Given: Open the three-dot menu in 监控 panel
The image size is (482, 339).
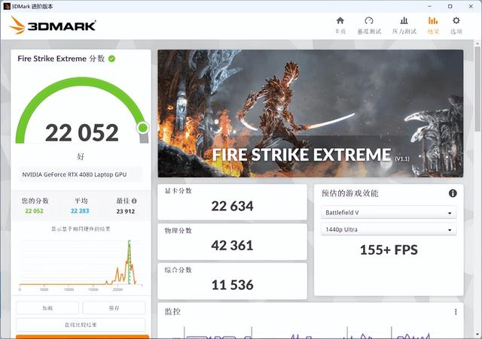Looking at the screenshot, I should 456,312.
